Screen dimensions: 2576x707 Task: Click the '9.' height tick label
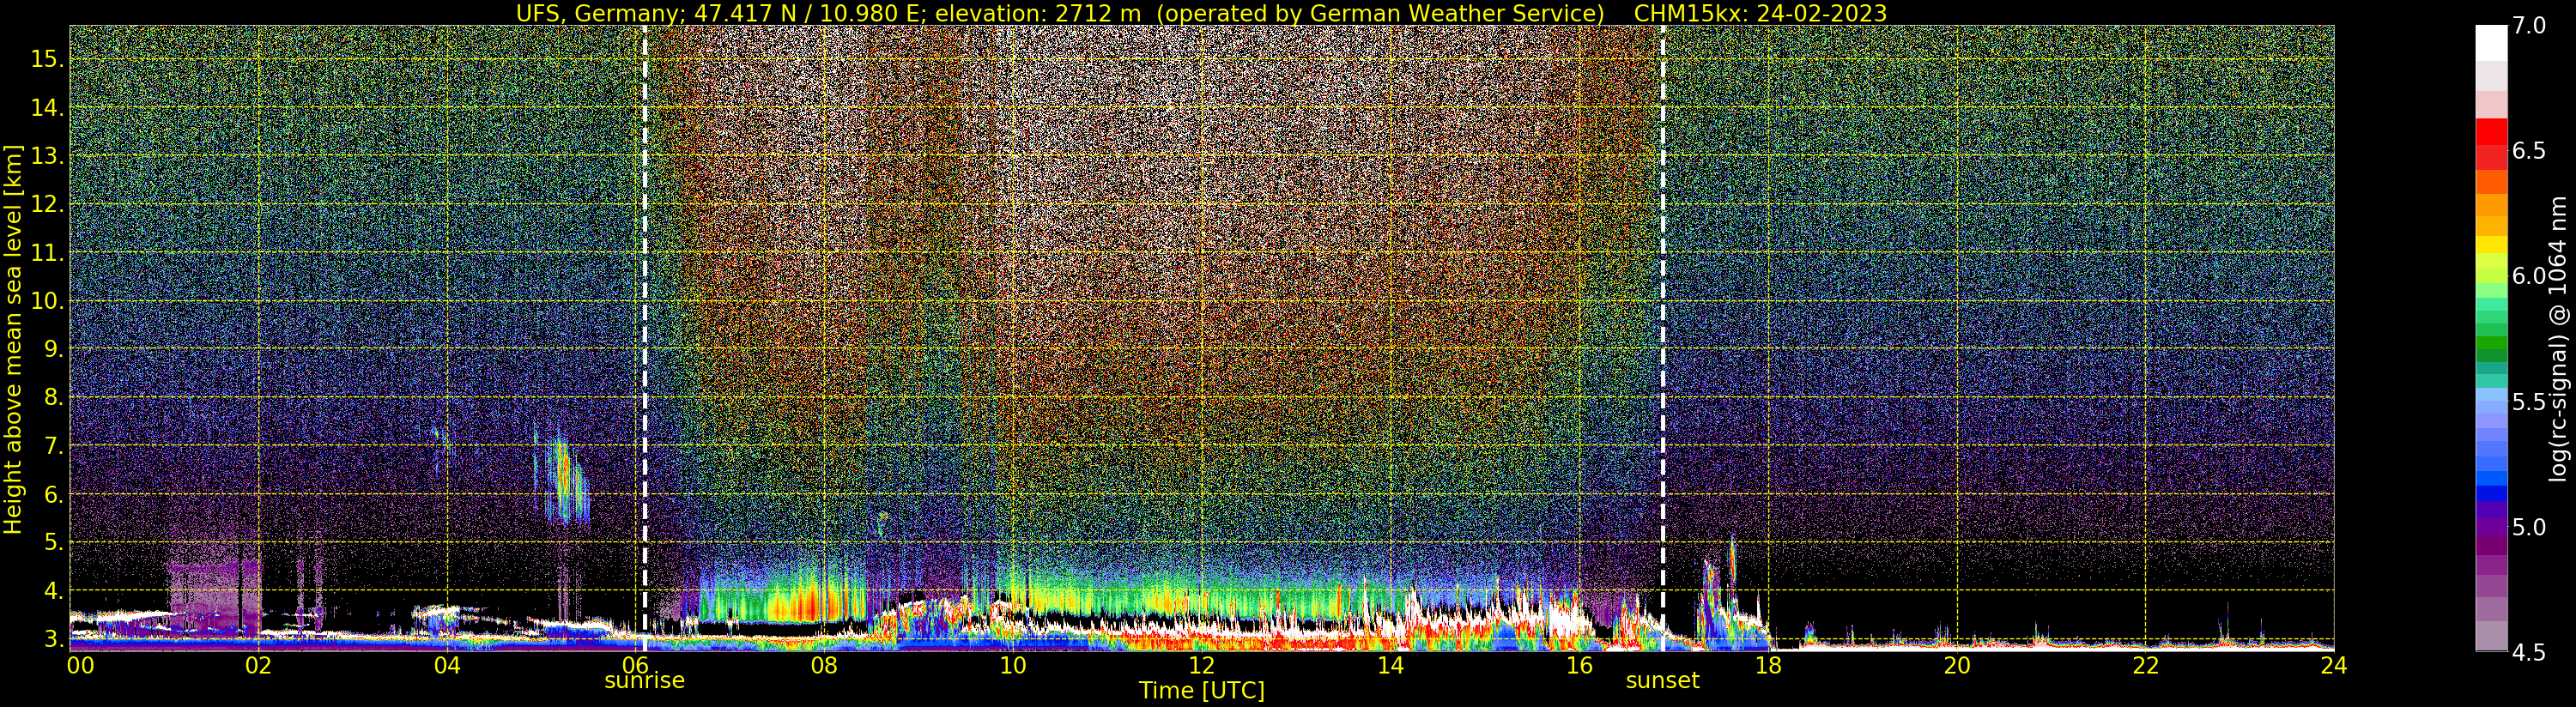pyautogui.click(x=52, y=349)
